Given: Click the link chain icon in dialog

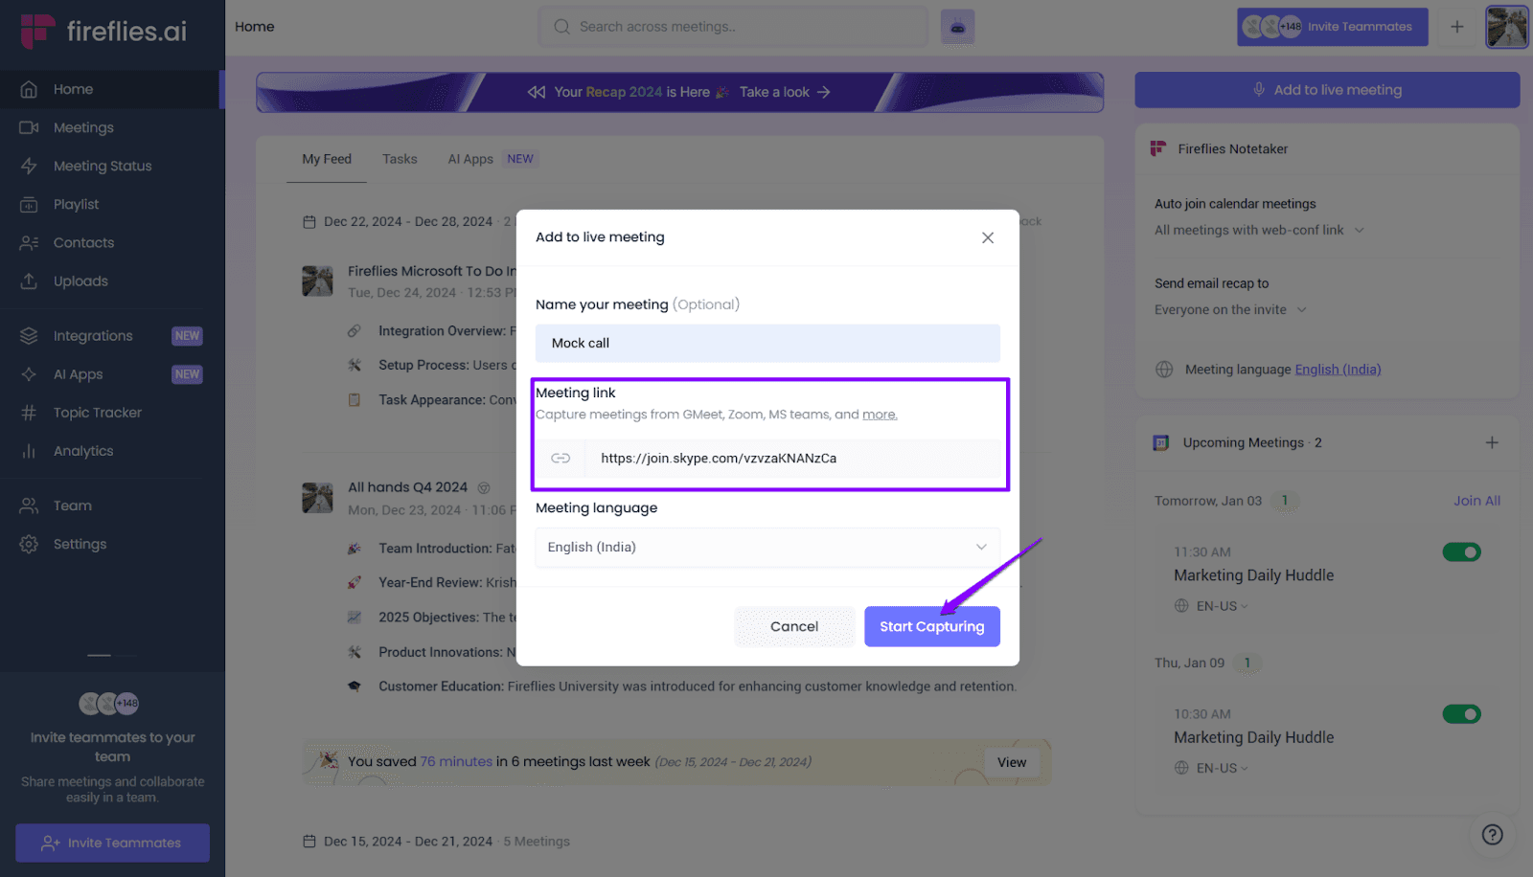Looking at the screenshot, I should (x=561, y=459).
